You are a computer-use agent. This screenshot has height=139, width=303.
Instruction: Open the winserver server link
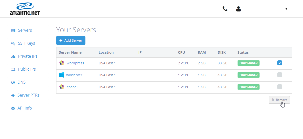74,75
